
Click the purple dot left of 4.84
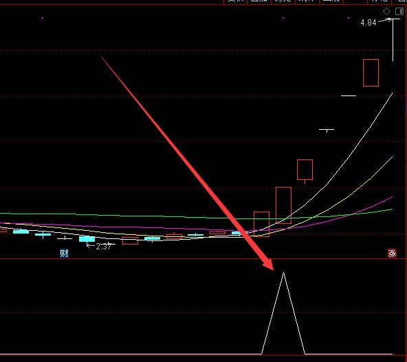(349, 18)
